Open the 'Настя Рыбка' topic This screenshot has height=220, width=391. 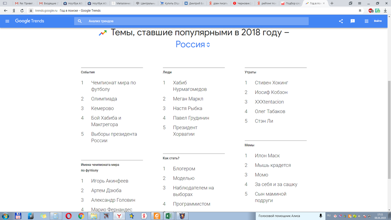pyautogui.click(x=187, y=108)
